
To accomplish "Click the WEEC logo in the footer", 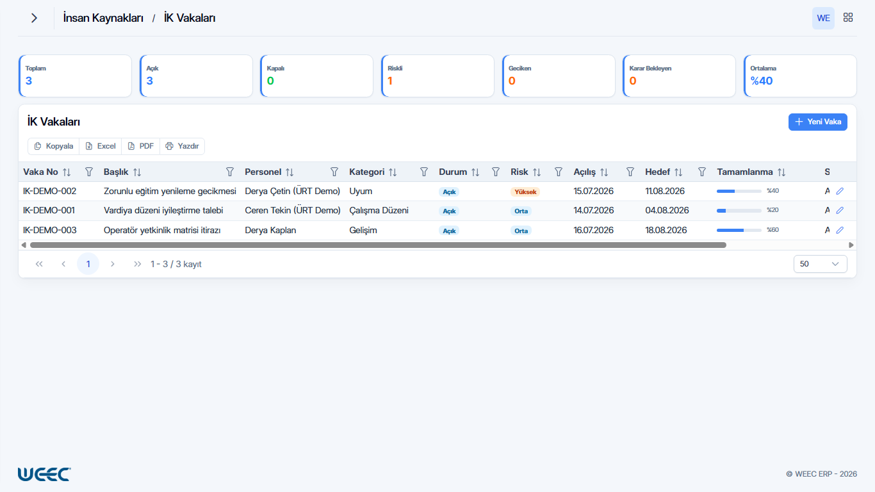I will (x=44, y=474).
